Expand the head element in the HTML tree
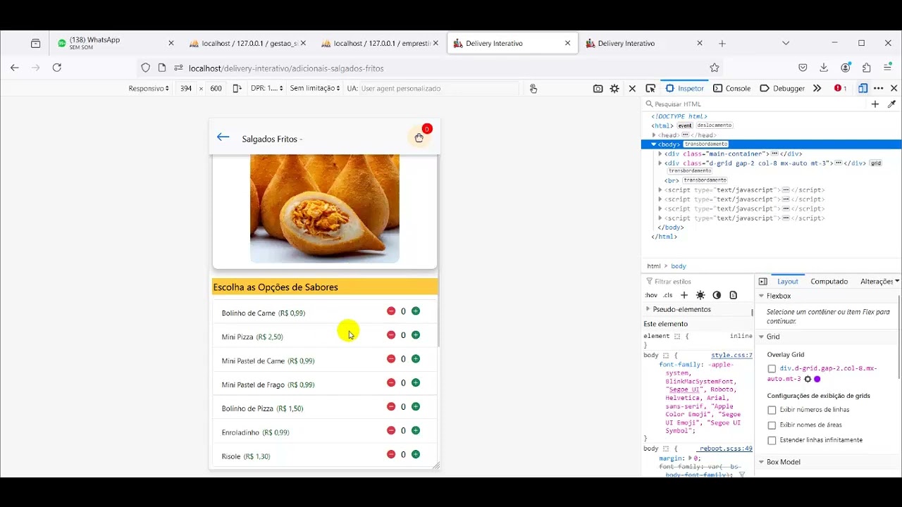 [x=654, y=135]
